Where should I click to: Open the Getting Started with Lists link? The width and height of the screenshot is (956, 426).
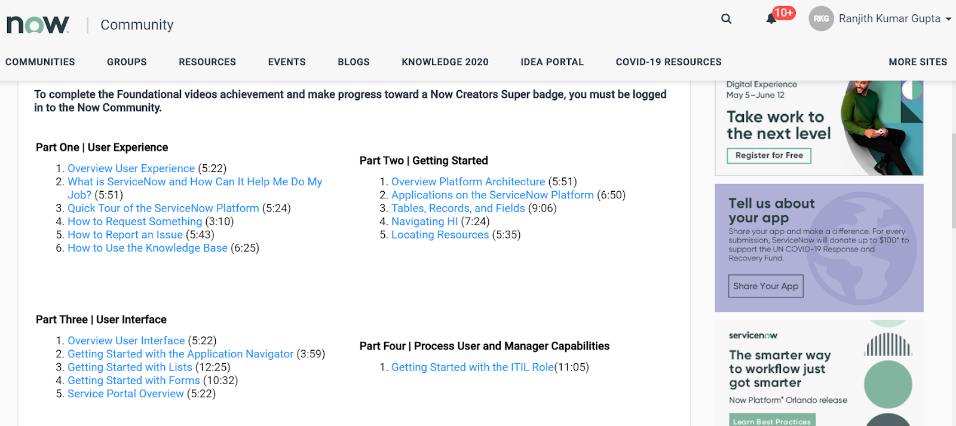130,367
